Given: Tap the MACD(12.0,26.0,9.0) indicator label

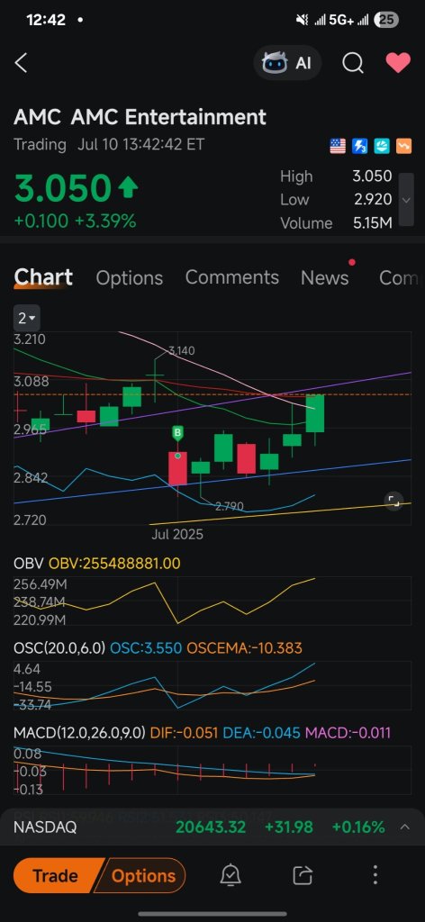Looking at the screenshot, I should point(79,733).
